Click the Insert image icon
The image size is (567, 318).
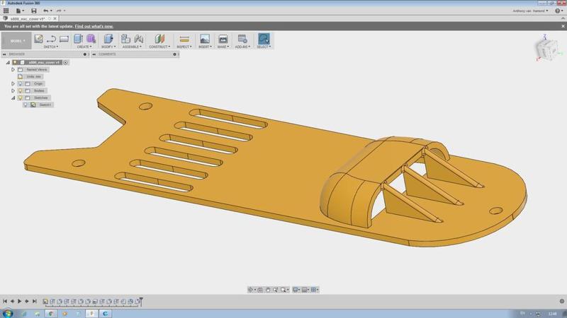pos(204,39)
